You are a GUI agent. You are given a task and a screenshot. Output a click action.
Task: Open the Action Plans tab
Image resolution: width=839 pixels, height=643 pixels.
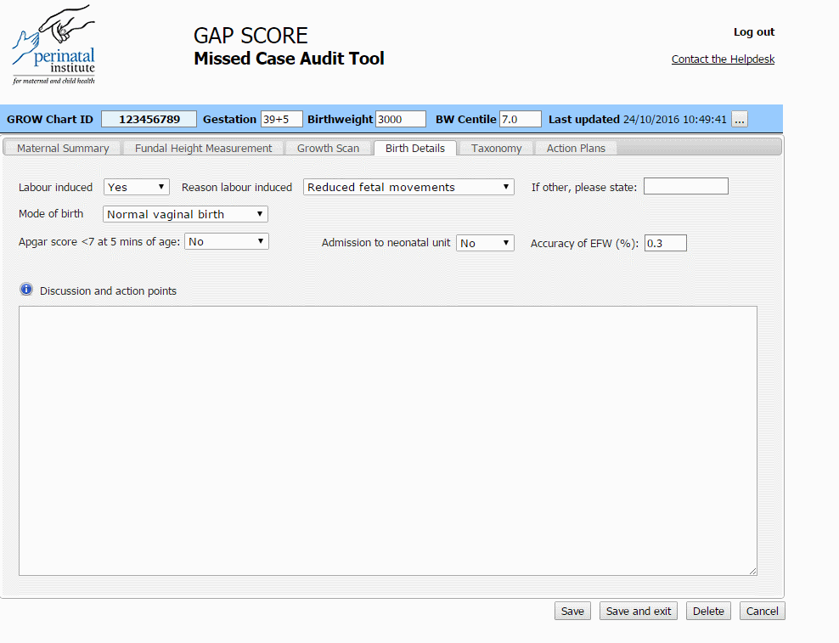[x=576, y=148]
